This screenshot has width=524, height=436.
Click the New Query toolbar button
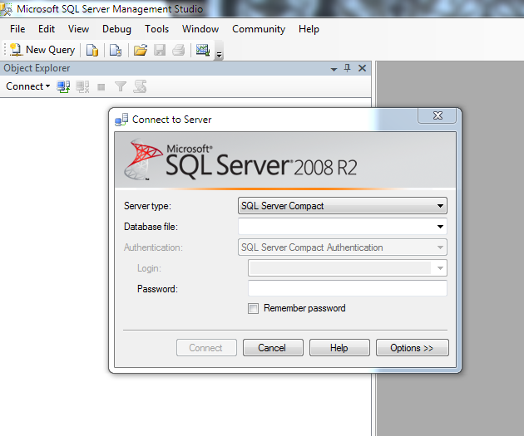[42, 50]
